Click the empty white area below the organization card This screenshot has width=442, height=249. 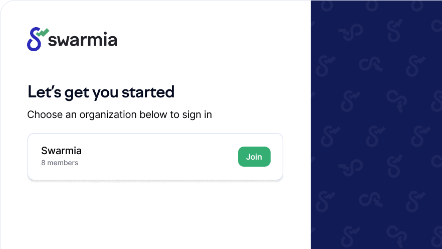coord(155,216)
